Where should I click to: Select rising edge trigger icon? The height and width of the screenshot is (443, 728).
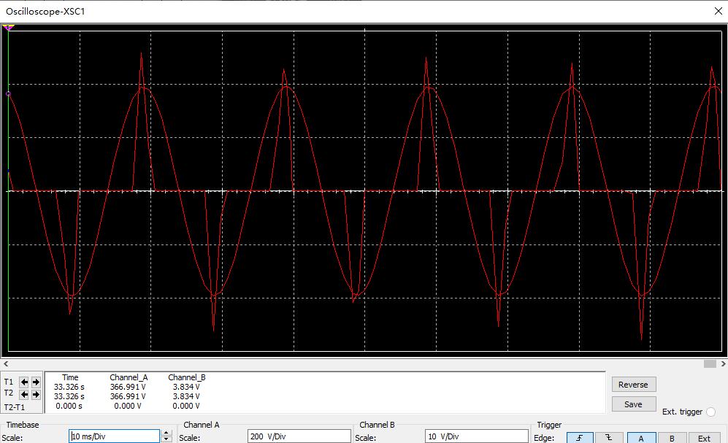(580, 438)
